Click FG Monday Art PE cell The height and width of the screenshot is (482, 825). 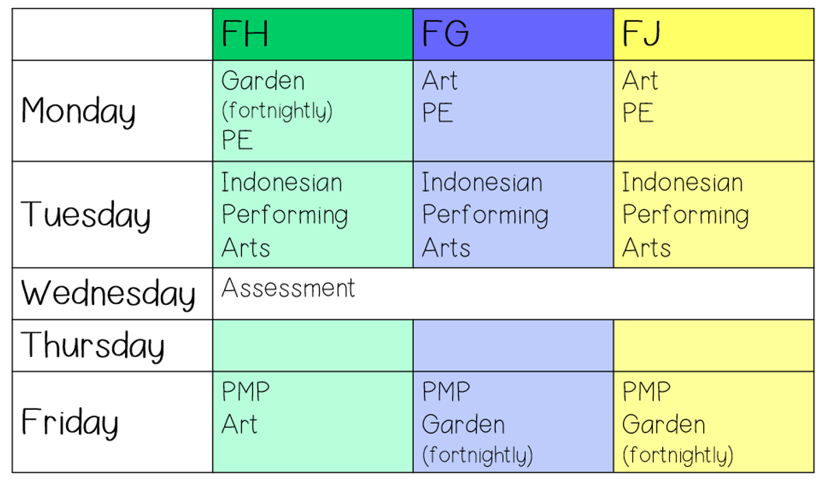514,111
